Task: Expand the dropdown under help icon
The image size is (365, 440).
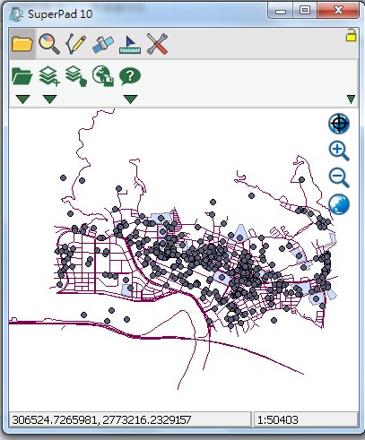Action: click(130, 99)
